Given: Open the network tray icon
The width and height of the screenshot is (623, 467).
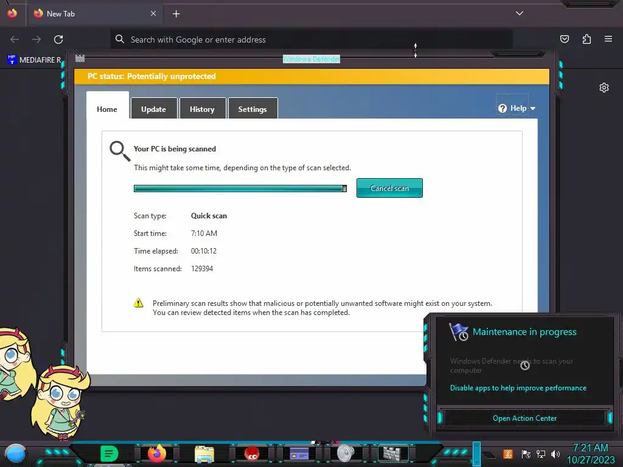Looking at the screenshot, I should click(541, 454).
